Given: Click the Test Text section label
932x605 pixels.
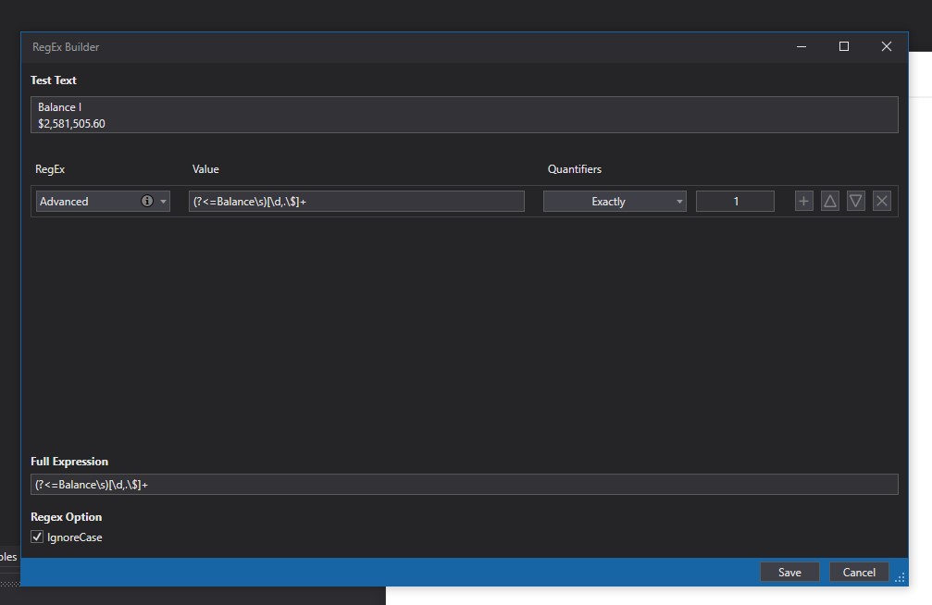Looking at the screenshot, I should point(55,80).
